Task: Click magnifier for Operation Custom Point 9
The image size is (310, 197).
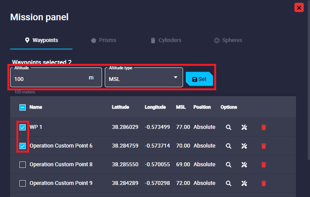Action: pos(229,183)
